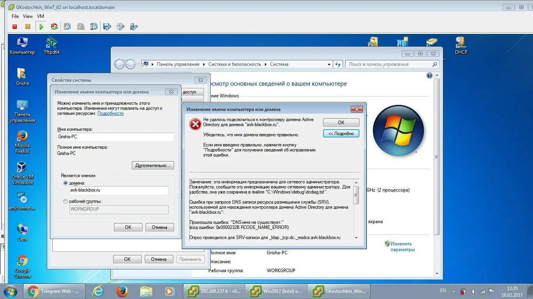Open the Grisha user folder icon

click(22, 77)
